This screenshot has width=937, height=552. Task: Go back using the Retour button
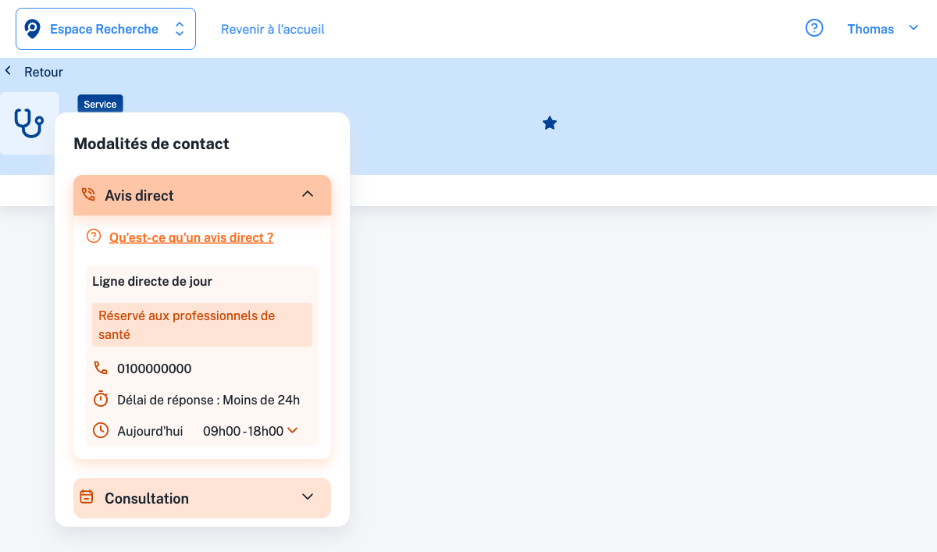[x=35, y=72]
